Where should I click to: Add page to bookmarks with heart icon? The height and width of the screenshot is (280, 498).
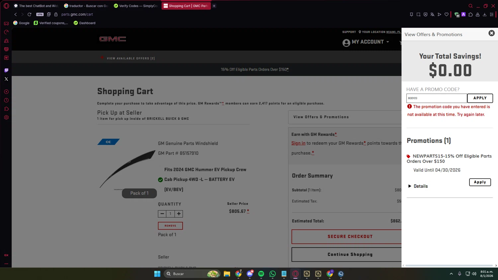point(447,15)
